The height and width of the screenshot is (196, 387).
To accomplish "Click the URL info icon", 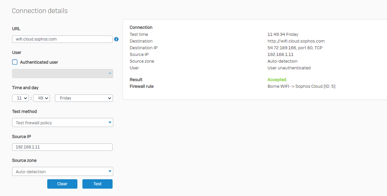I will [116, 39].
